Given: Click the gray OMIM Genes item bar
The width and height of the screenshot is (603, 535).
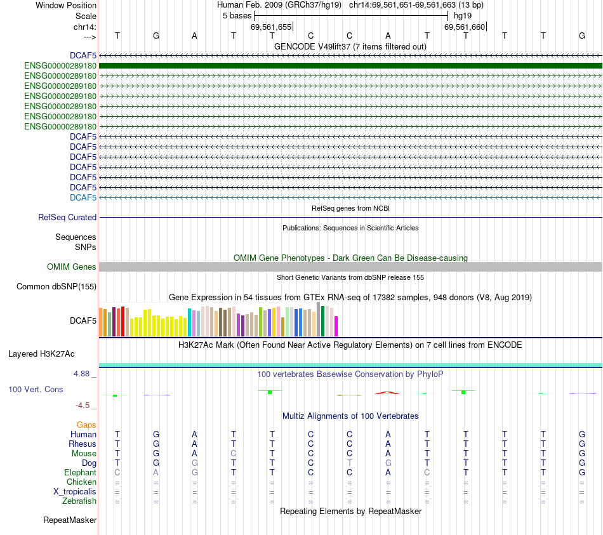Looking at the screenshot, I should [350, 267].
